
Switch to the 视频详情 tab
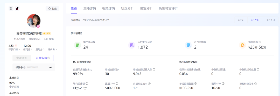pos(108,8)
